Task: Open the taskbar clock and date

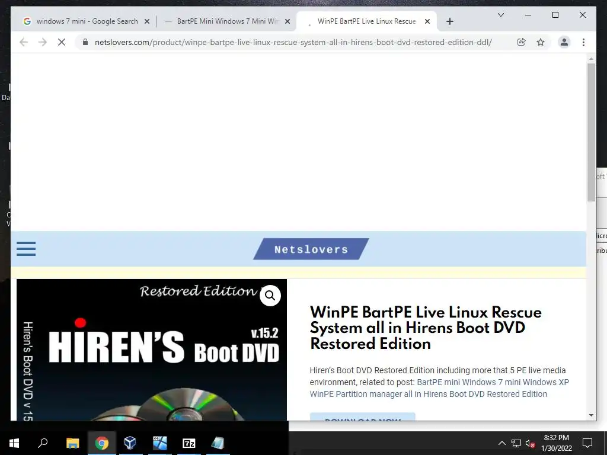Action: click(556, 443)
